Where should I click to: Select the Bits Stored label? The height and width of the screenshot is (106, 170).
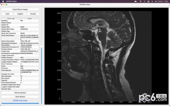pyautogui.click(x=5, y=78)
